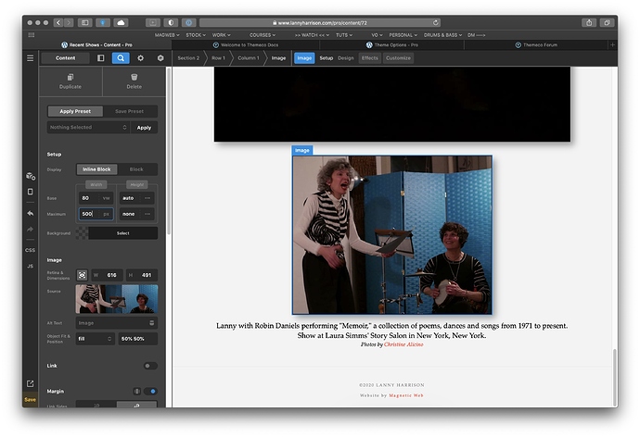This screenshot has width=640, height=437.
Task: Expand the MAGWEB bookmarks folder
Action: 167,35
